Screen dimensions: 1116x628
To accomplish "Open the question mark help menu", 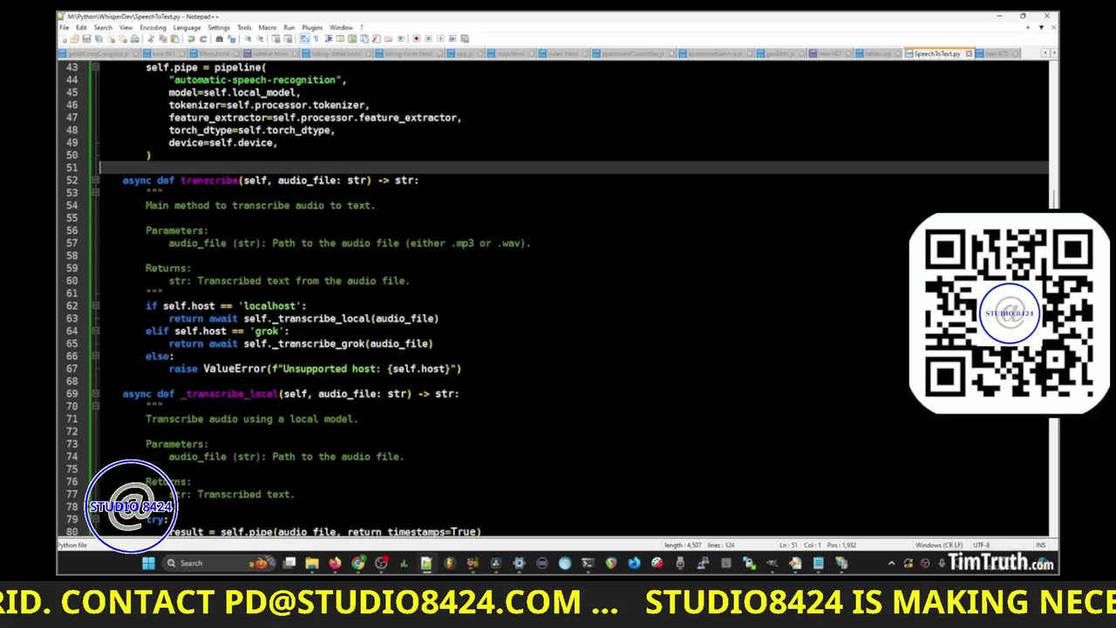I will 362,27.
